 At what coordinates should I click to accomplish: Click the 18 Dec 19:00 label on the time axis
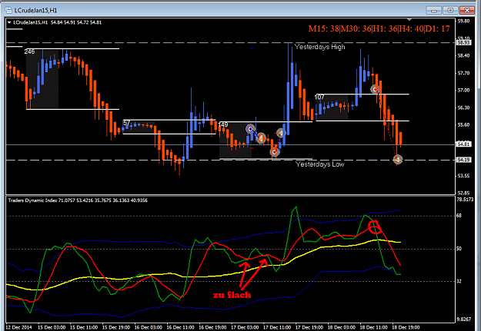tap(406, 327)
